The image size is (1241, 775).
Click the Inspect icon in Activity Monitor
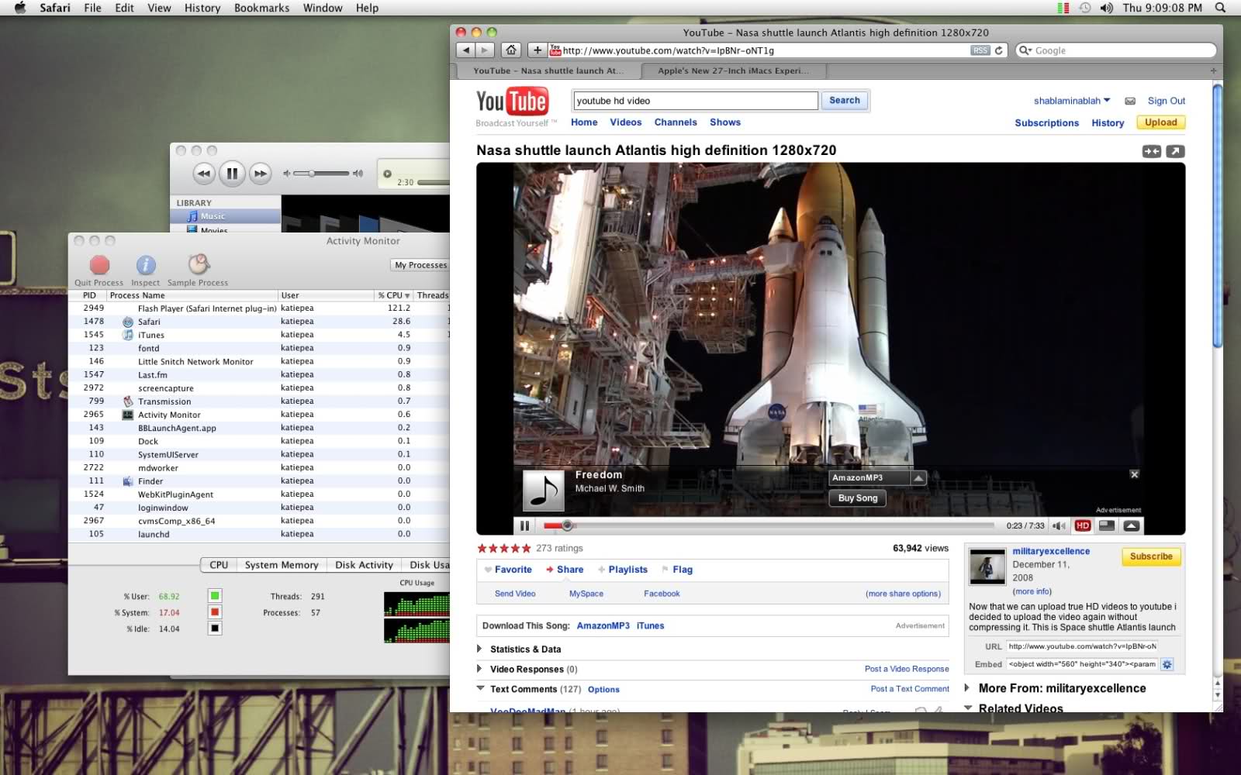click(x=146, y=265)
